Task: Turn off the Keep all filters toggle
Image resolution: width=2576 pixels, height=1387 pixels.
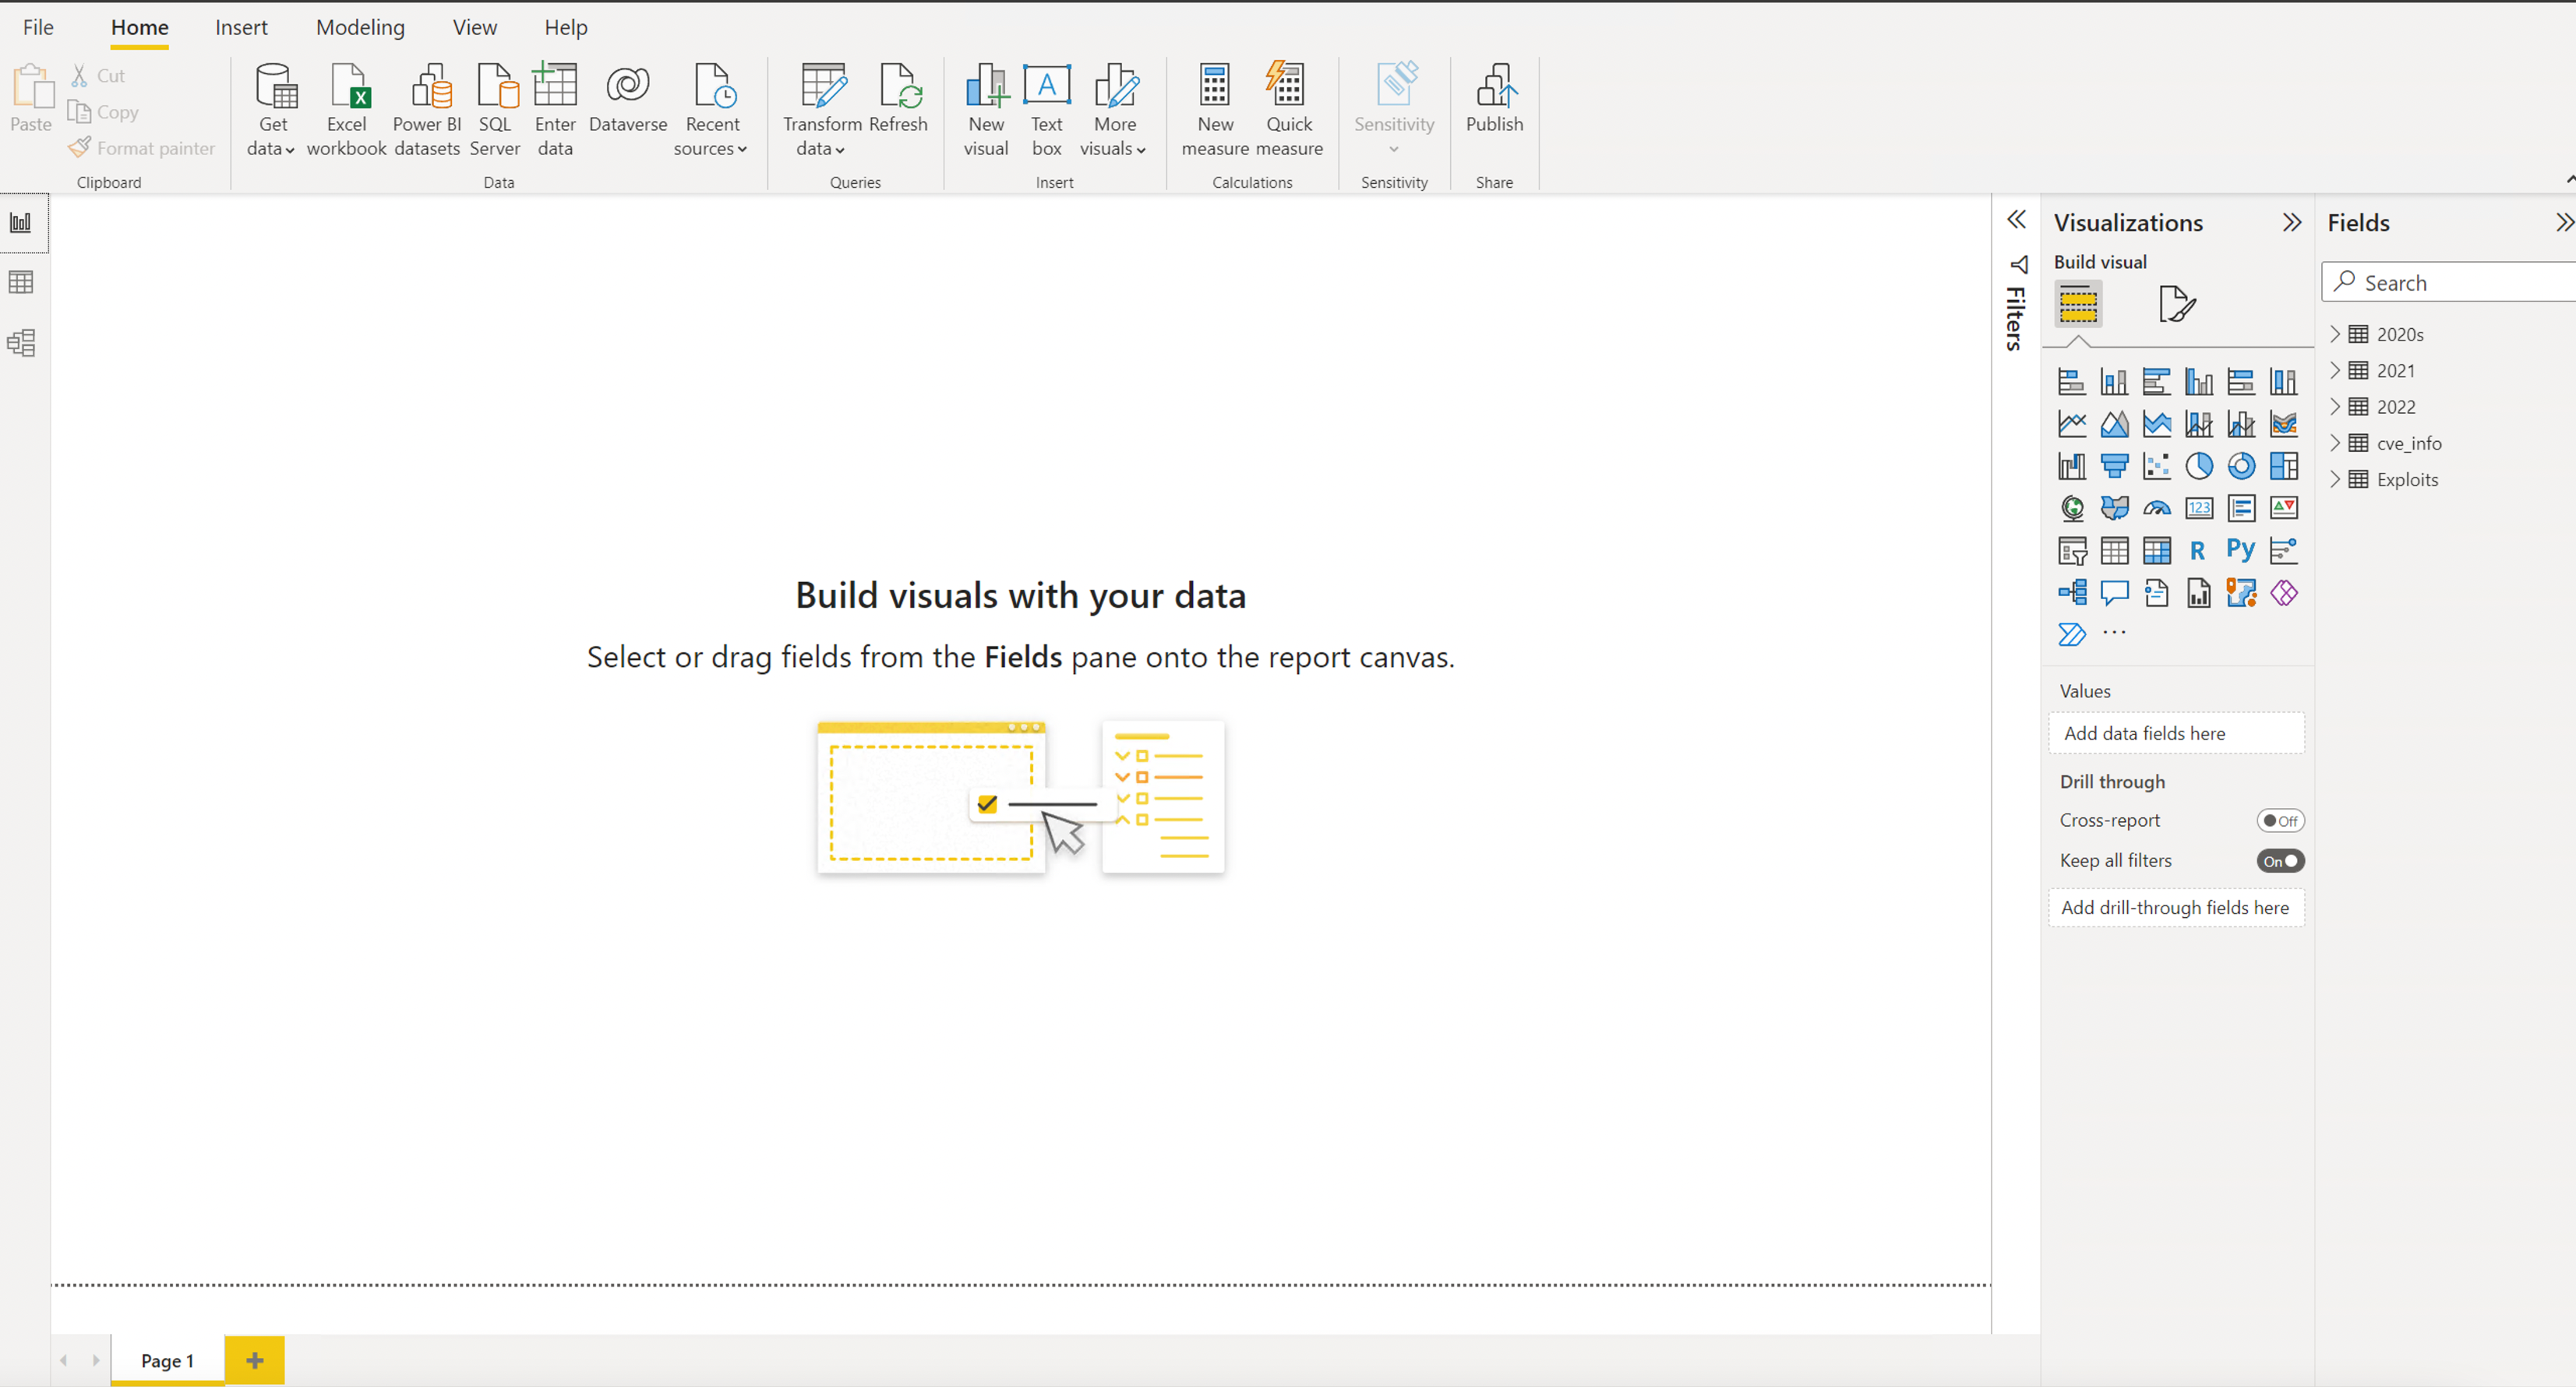Action: tap(2281, 860)
